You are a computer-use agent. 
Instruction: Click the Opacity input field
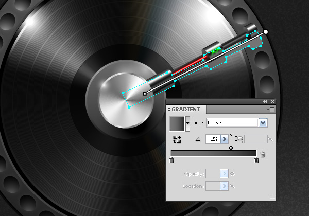coord(213,174)
